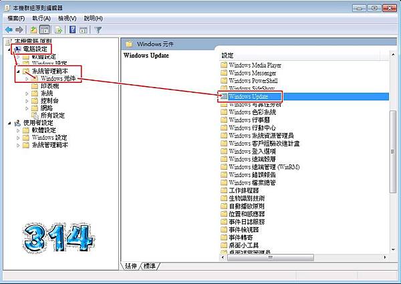The height and width of the screenshot is (284, 401).
Task: Select 系統管理範本 under 使用者設定
Action: point(50,145)
